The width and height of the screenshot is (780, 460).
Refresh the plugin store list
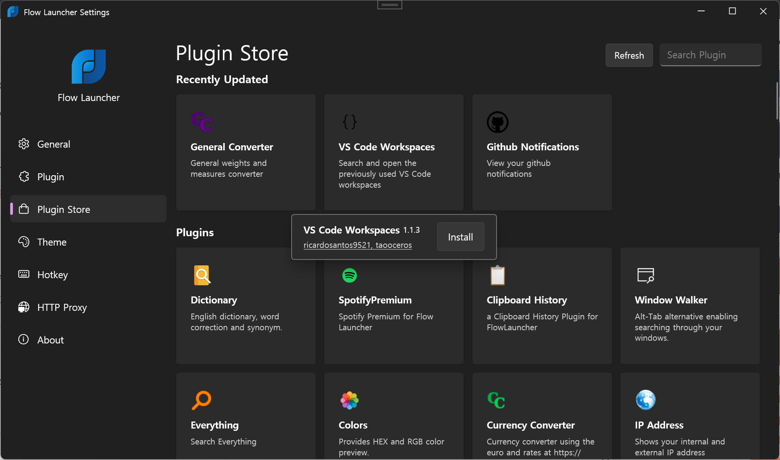[629, 55]
